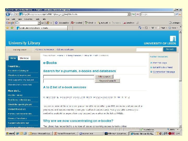
Task: Open Check my Library record link
Action: 19,75
